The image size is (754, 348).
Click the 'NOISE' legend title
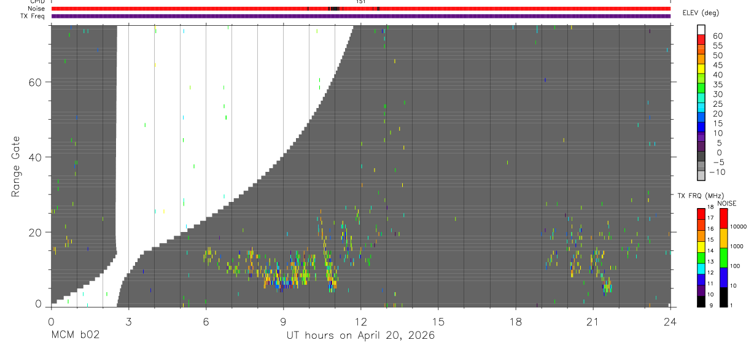pyautogui.click(x=726, y=203)
